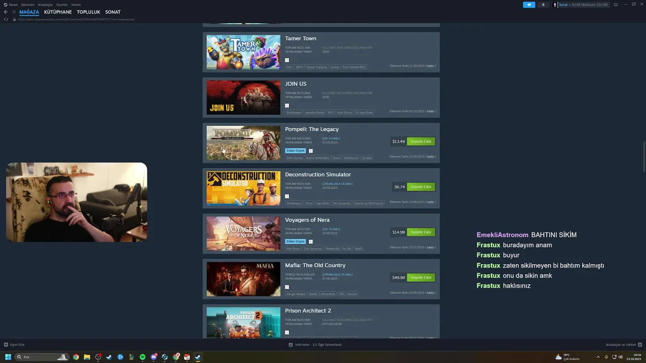Go forward using the navigation arrow
Image resolution: width=646 pixels, height=363 pixels.
[x=14, y=12]
